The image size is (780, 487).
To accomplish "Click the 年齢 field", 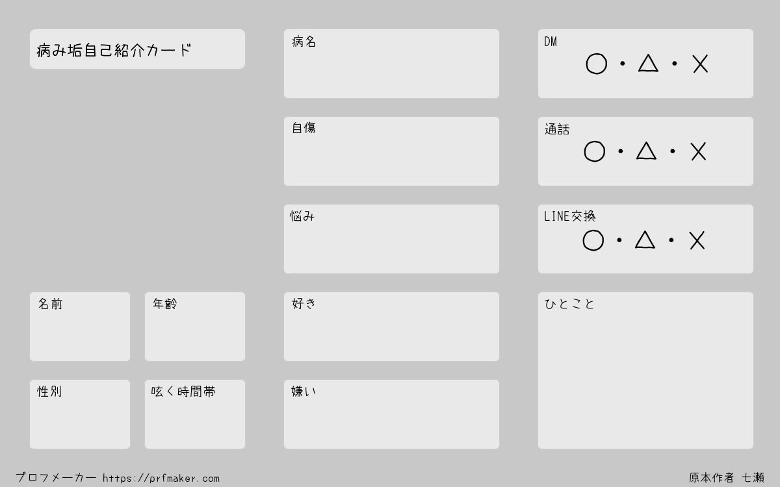I will [x=195, y=327].
